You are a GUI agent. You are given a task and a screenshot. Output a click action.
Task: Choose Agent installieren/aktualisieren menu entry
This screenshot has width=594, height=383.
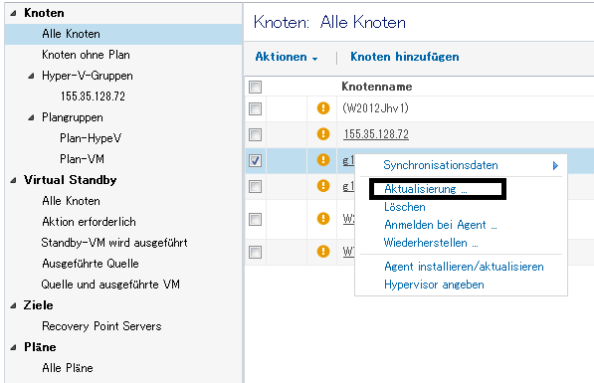coord(464,267)
